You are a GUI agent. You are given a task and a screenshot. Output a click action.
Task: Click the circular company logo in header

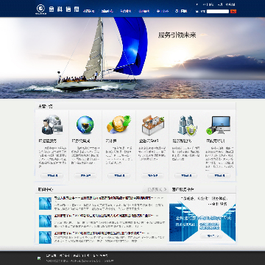pyautogui.click(x=40, y=9)
